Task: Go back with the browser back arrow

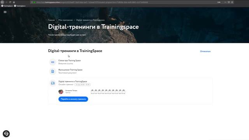Action: tap(2, 2)
